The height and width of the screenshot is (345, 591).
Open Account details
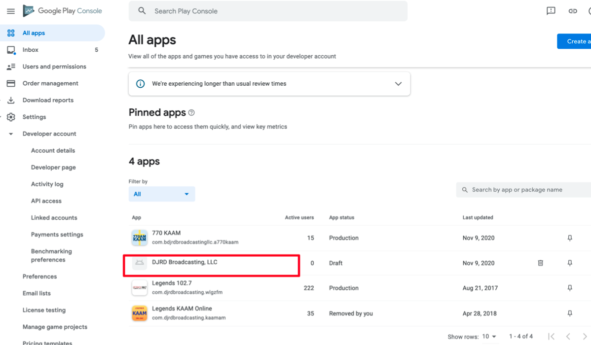coord(53,151)
